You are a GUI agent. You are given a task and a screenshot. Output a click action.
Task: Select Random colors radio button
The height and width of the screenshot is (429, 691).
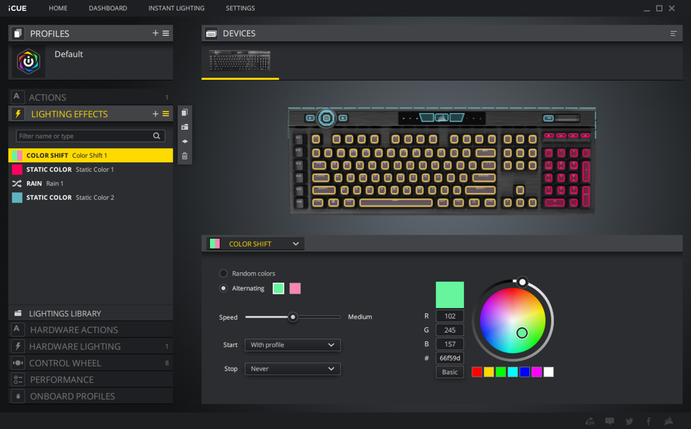click(223, 273)
